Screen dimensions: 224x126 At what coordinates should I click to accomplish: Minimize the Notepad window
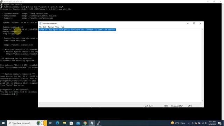(x=188, y=23)
